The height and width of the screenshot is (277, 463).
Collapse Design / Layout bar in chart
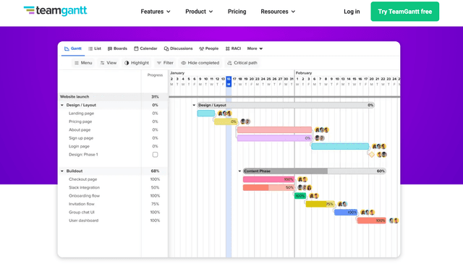click(194, 105)
